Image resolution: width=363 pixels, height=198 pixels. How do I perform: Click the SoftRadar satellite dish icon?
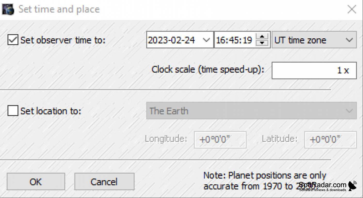point(352,186)
